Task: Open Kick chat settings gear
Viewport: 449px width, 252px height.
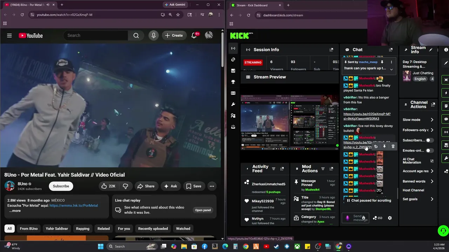Action: click(390, 218)
